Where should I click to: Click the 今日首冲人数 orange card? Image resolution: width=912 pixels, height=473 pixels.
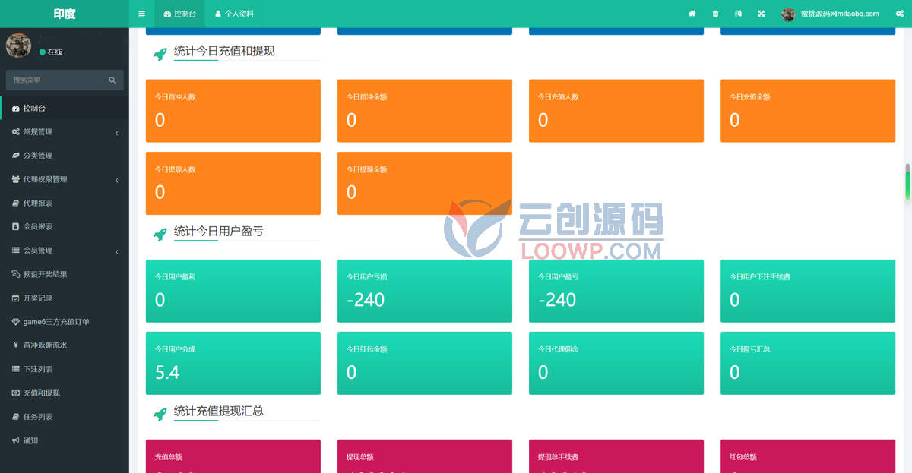coord(233,111)
